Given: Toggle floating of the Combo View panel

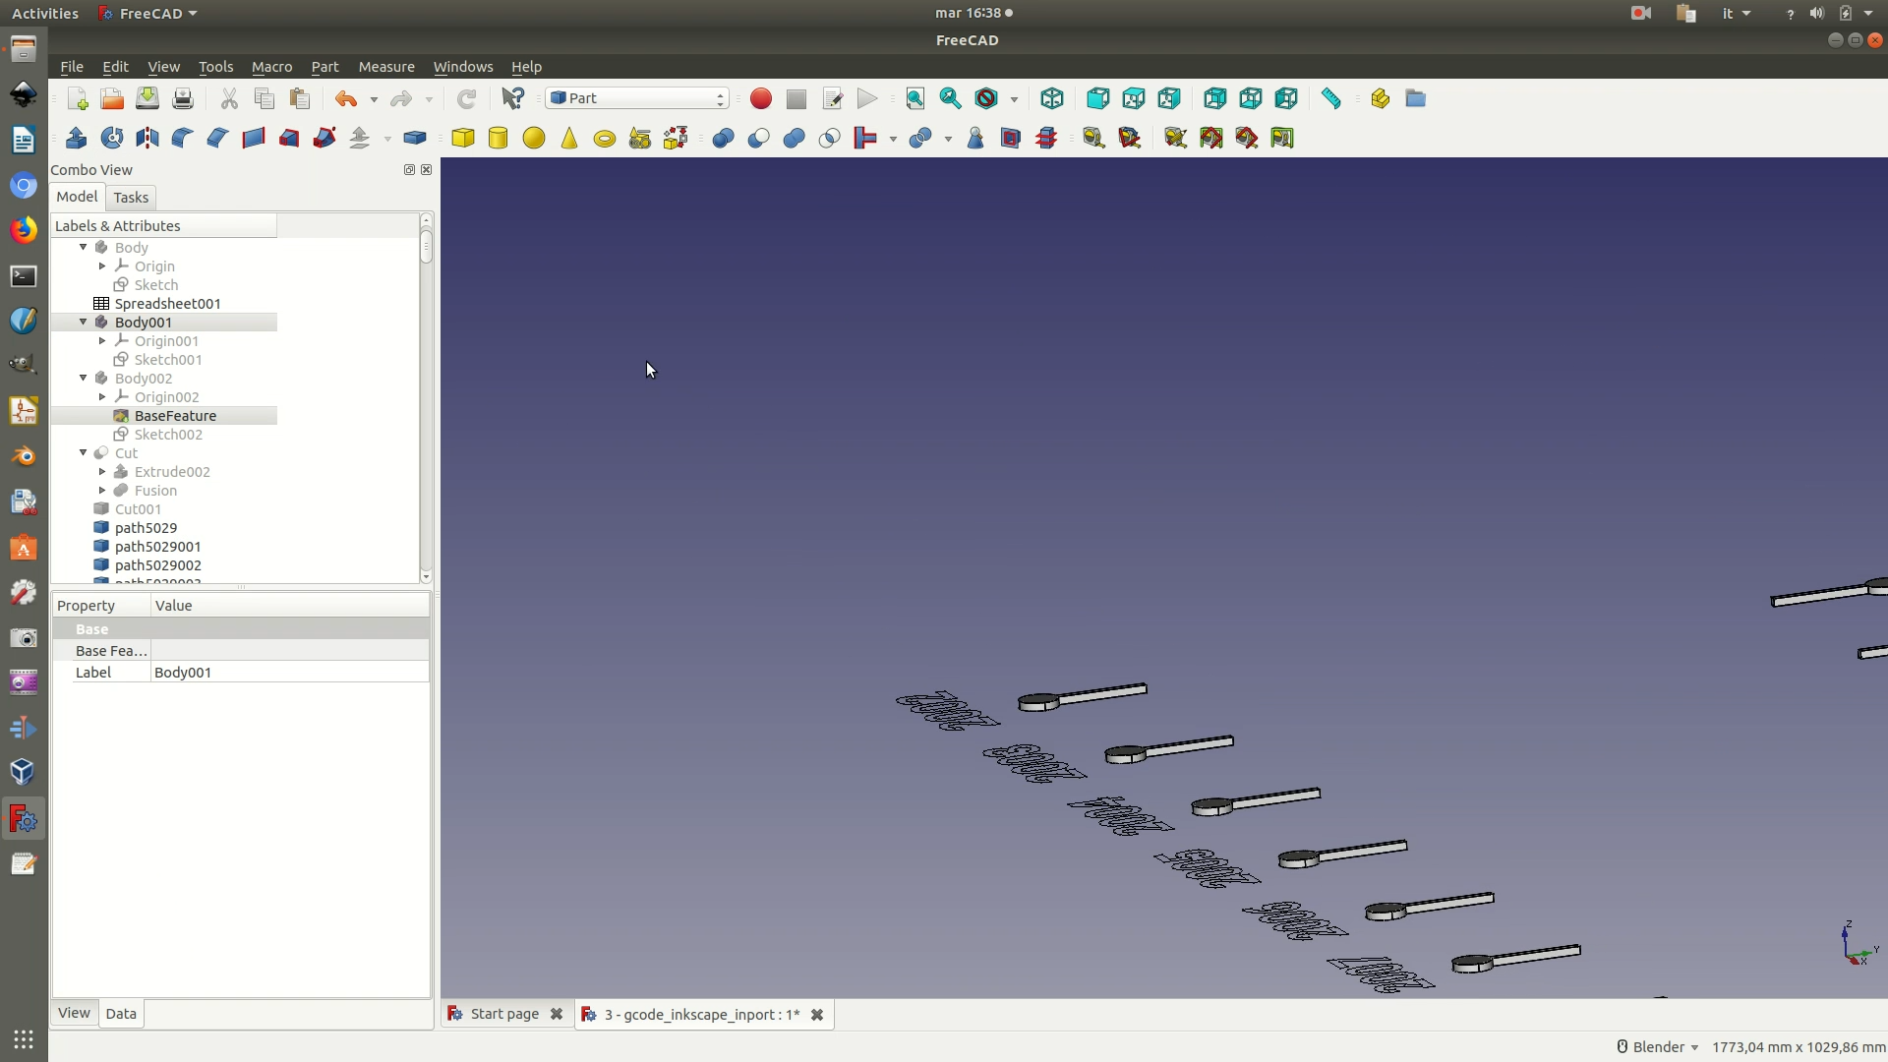Looking at the screenshot, I should [409, 170].
